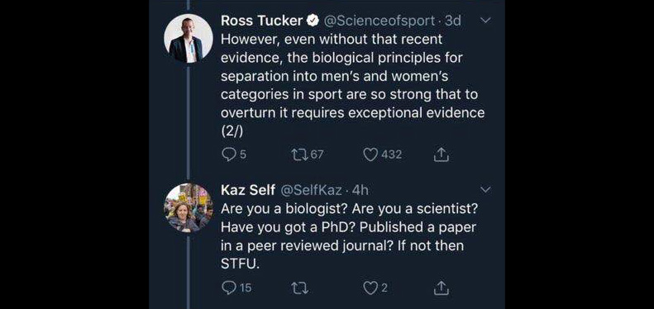
Task: Share Ross Tucker's tweet
Action: click(441, 154)
